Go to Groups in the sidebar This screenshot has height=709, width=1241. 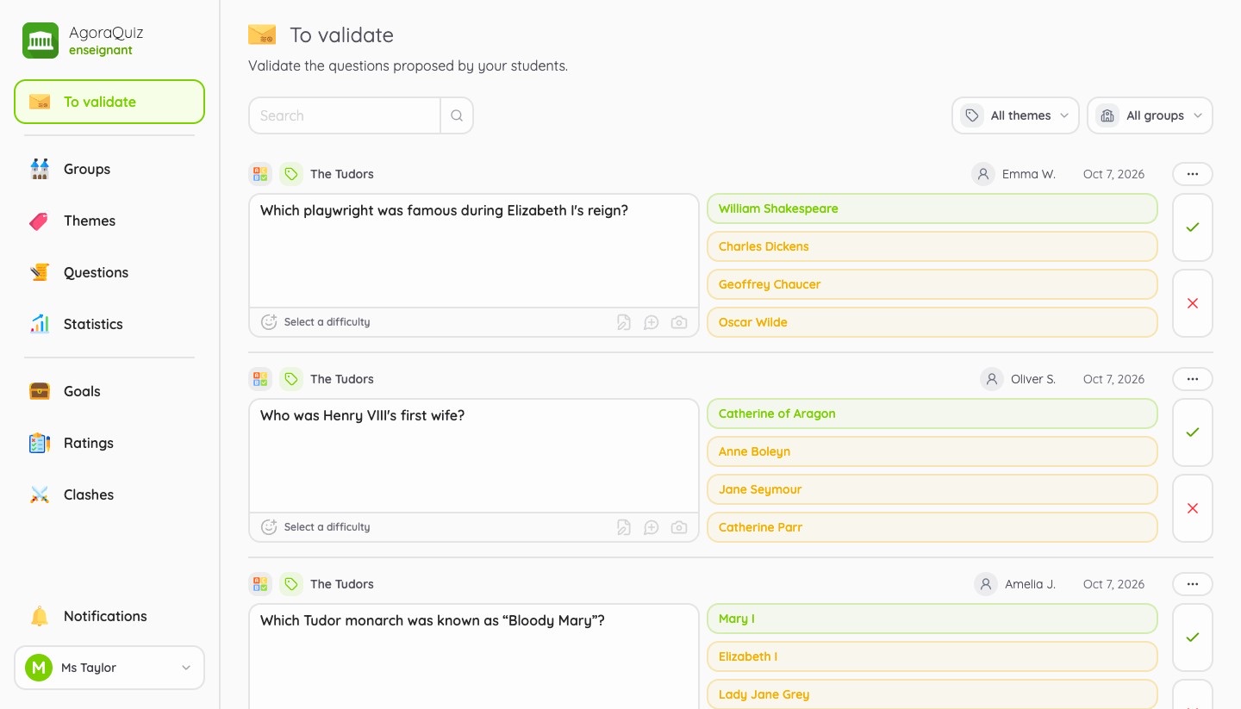[109, 169]
